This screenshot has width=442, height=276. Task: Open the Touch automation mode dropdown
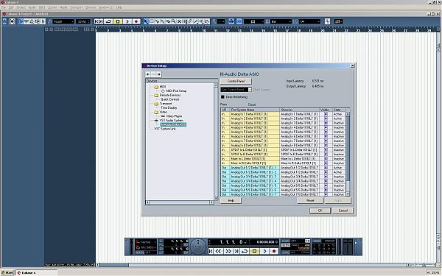point(63,21)
